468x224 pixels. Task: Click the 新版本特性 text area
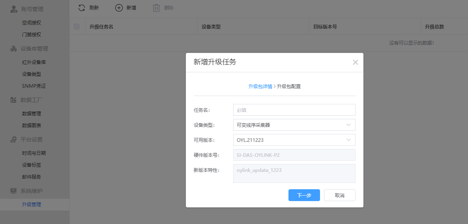[x=294, y=173]
